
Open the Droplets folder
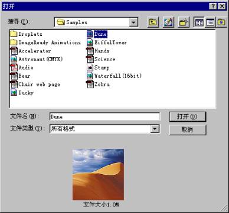pyautogui.click(x=26, y=34)
